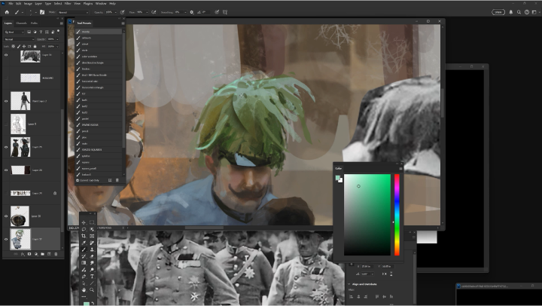Create new adjustment layer icon
Screen dimensions: 542x306
(36, 254)
